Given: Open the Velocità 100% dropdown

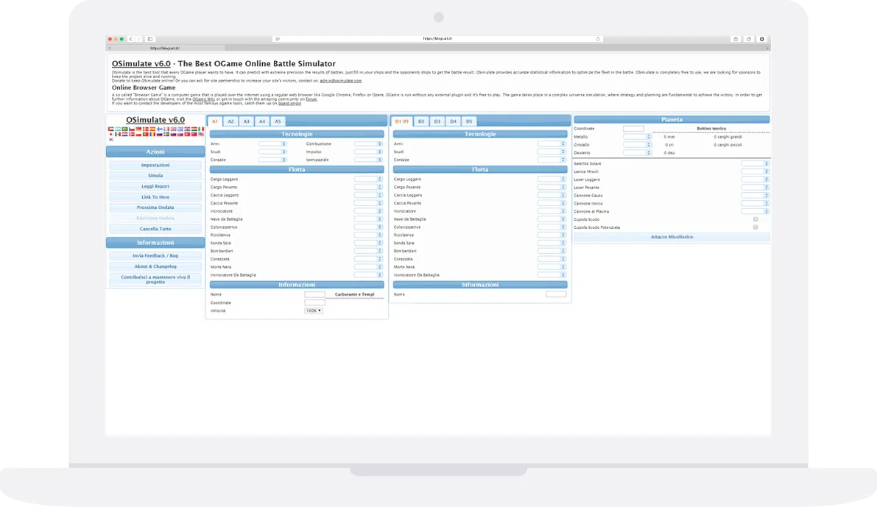Looking at the screenshot, I should (314, 311).
